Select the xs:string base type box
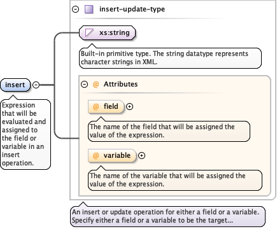This screenshot has height=229, width=277. coord(107,33)
